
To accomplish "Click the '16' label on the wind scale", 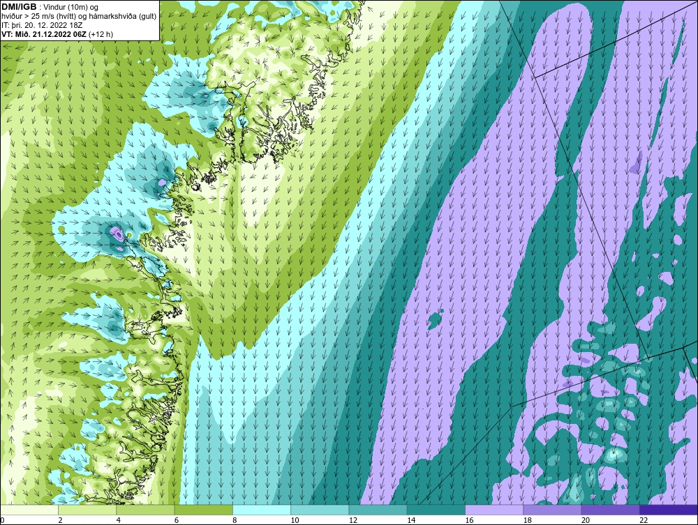I will [x=469, y=521].
